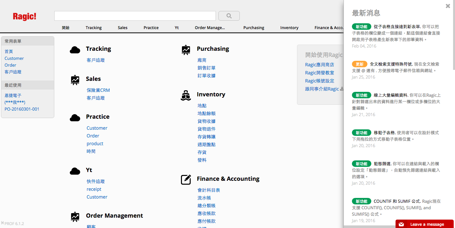Click the download icon after 跟同事介紹Ragic
This screenshot has width=455, height=228.
coord(342,89)
